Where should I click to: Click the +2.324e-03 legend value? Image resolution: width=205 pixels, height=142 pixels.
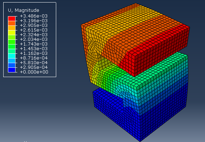[34, 35]
